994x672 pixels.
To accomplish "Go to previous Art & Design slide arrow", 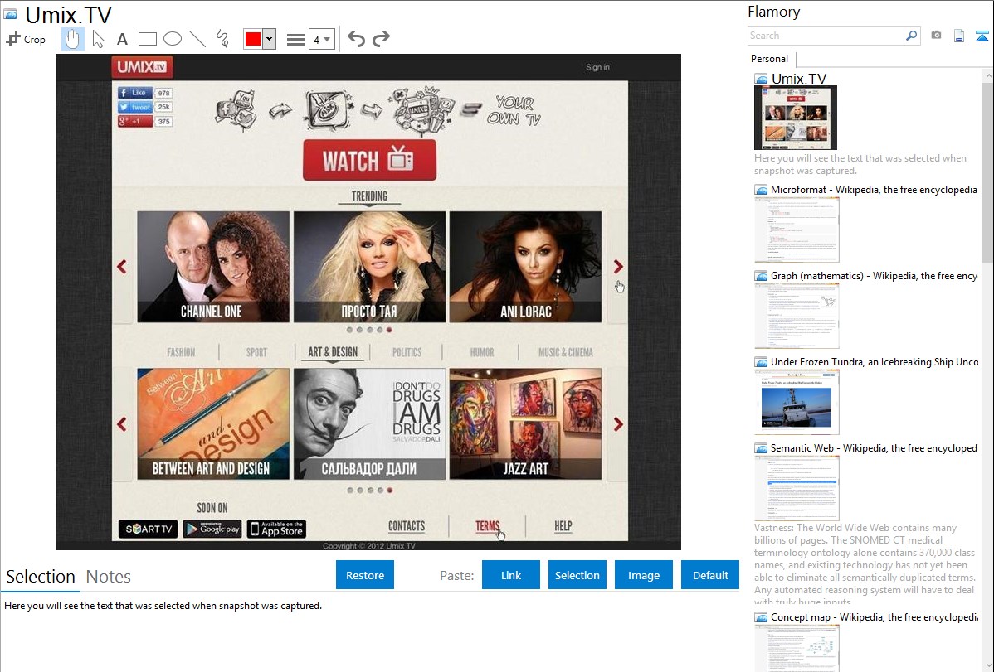I will (122, 423).
